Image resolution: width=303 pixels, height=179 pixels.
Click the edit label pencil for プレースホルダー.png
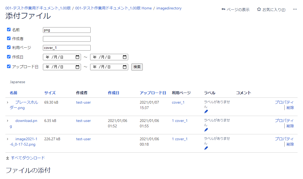[x=206, y=111]
